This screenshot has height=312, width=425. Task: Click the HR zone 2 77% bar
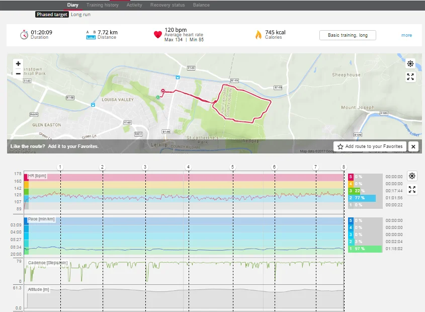362,198
